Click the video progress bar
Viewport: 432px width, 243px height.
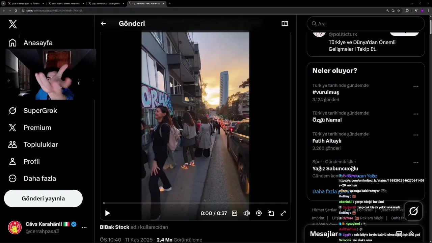[x=195, y=203]
